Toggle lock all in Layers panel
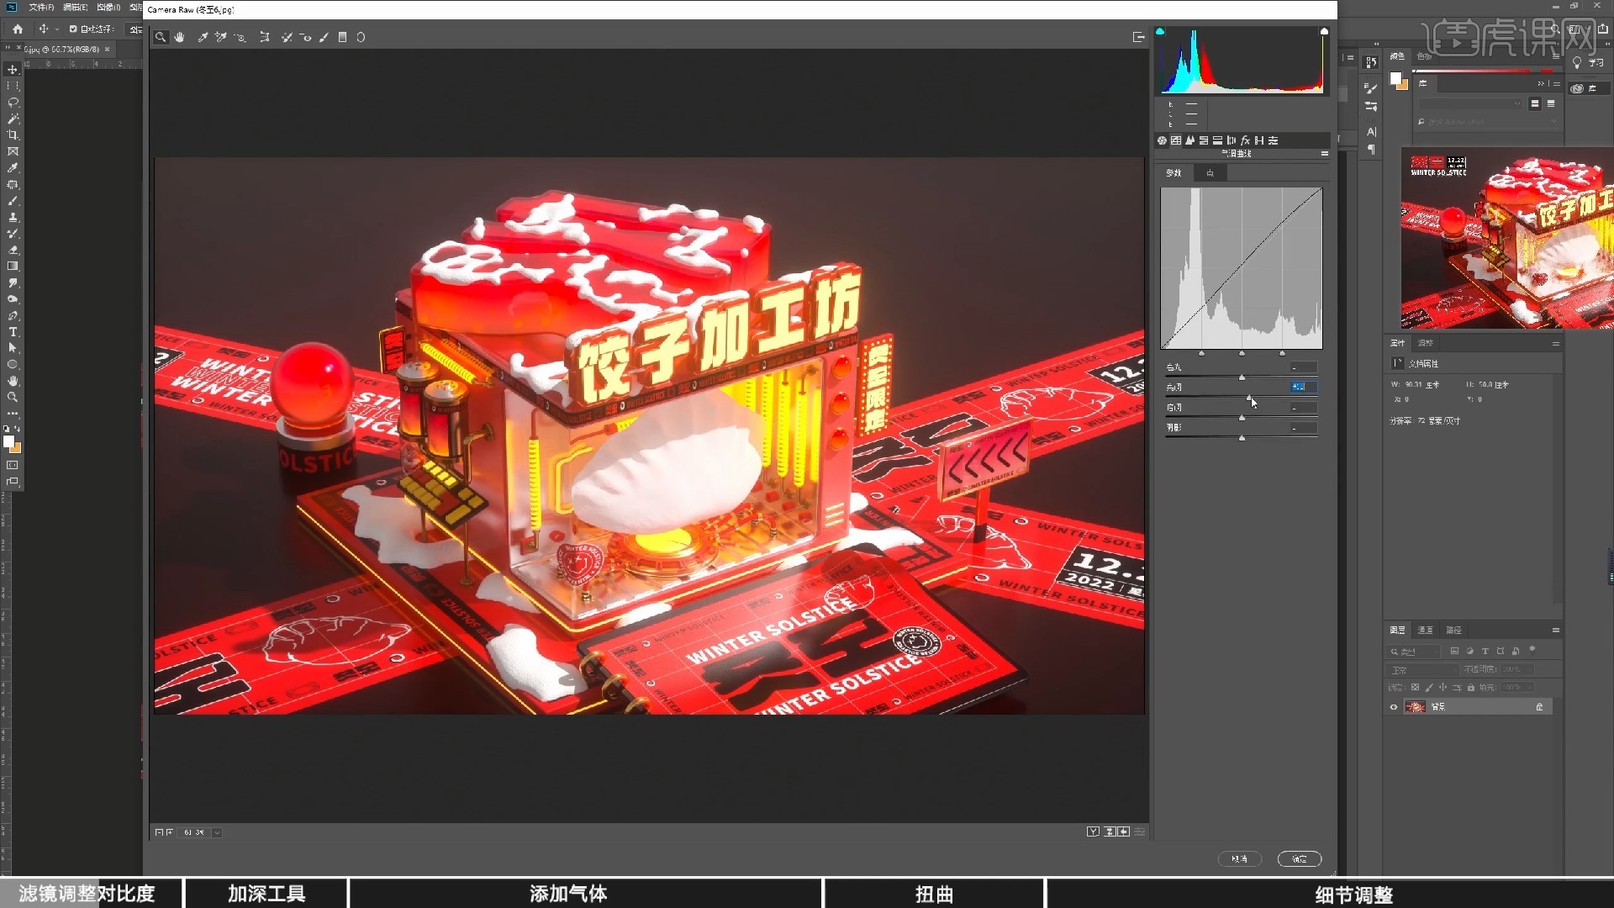Image resolution: width=1614 pixels, height=908 pixels. coord(1471,687)
